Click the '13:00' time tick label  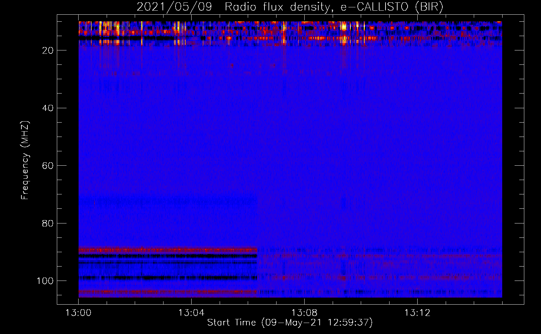coord(78,313)
